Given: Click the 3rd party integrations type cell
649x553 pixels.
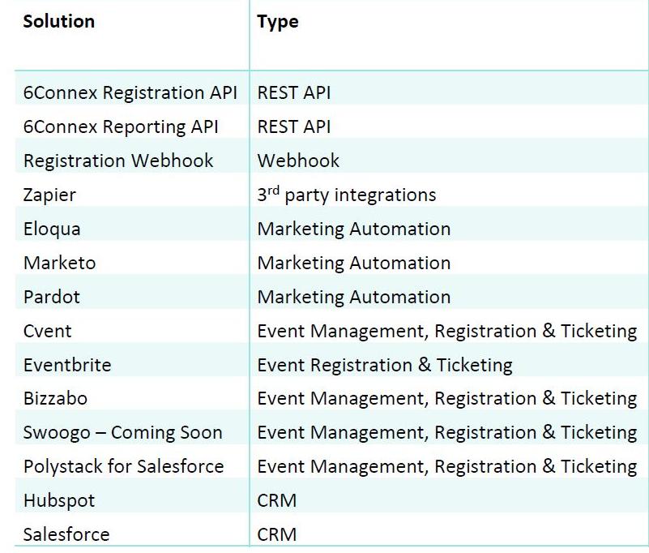Looking at the screenshot, I should pyautogui.click(x=347, y=195).
